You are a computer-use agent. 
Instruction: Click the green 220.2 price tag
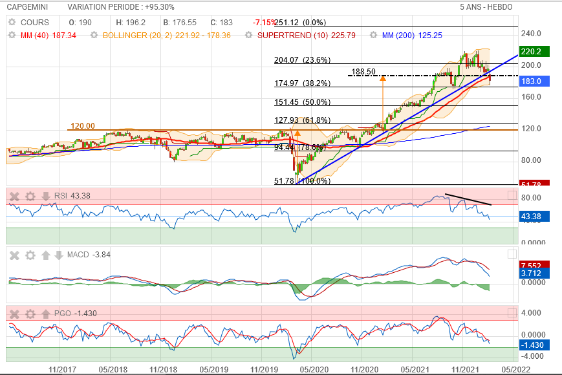pyautogui.click(x=534, y=51)
